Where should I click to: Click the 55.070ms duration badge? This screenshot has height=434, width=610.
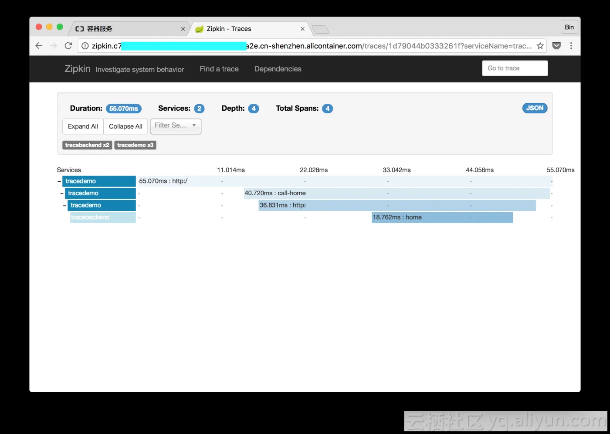point(124,108)
